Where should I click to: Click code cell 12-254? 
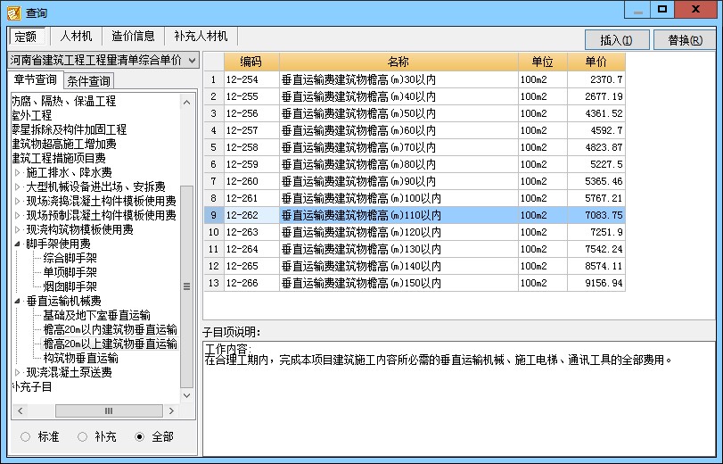(251, 79)
